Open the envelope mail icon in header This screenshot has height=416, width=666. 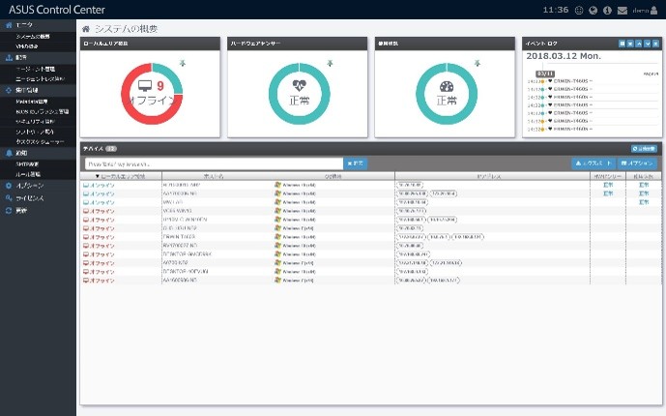[622, 10]
